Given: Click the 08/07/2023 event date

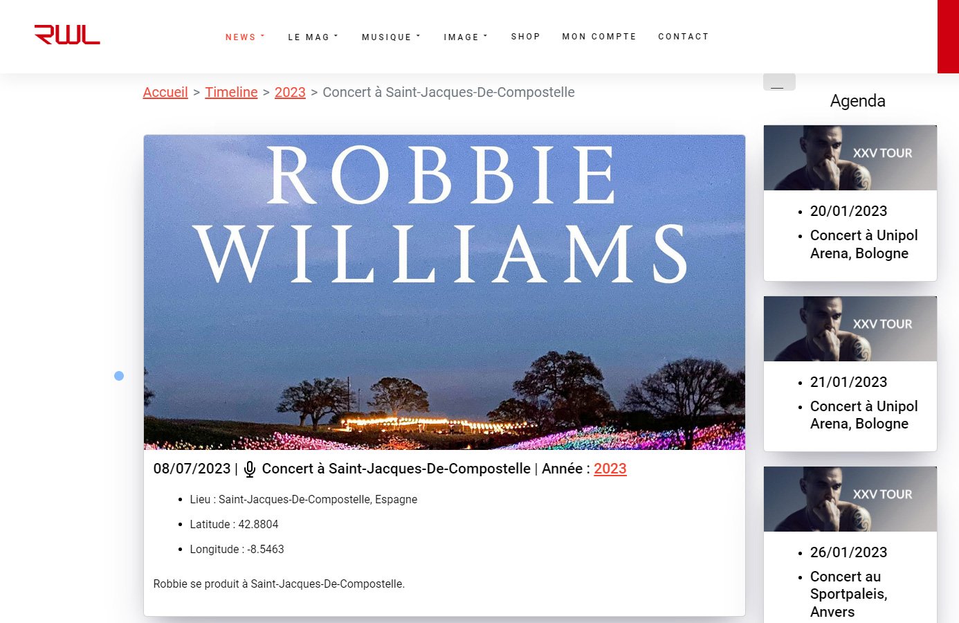Looking at the screenshot, I should (x=192, y=469).
